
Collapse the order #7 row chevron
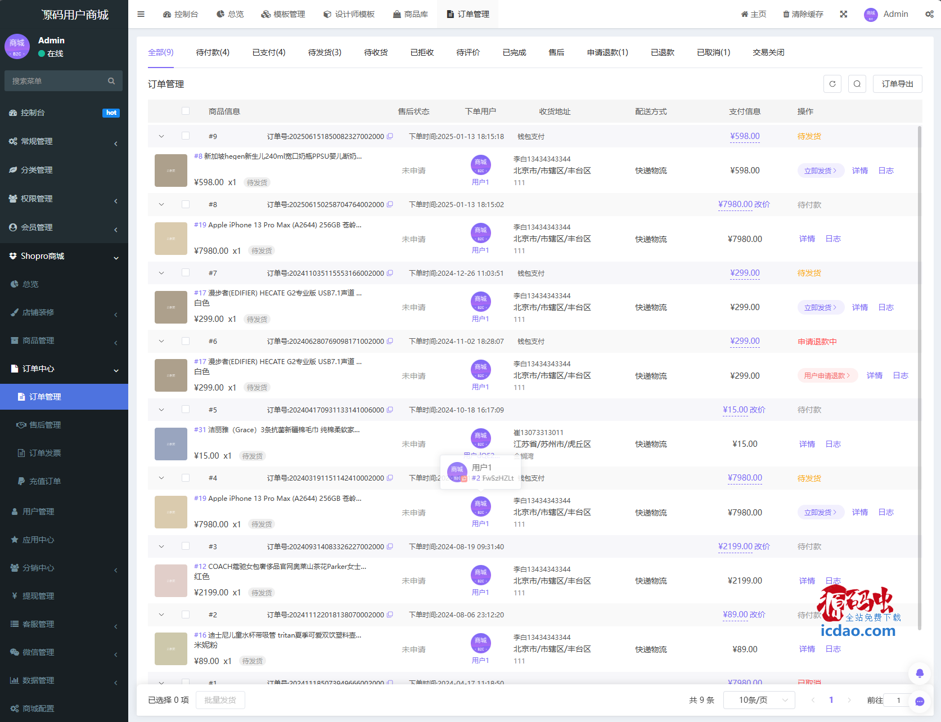(161, 273)
